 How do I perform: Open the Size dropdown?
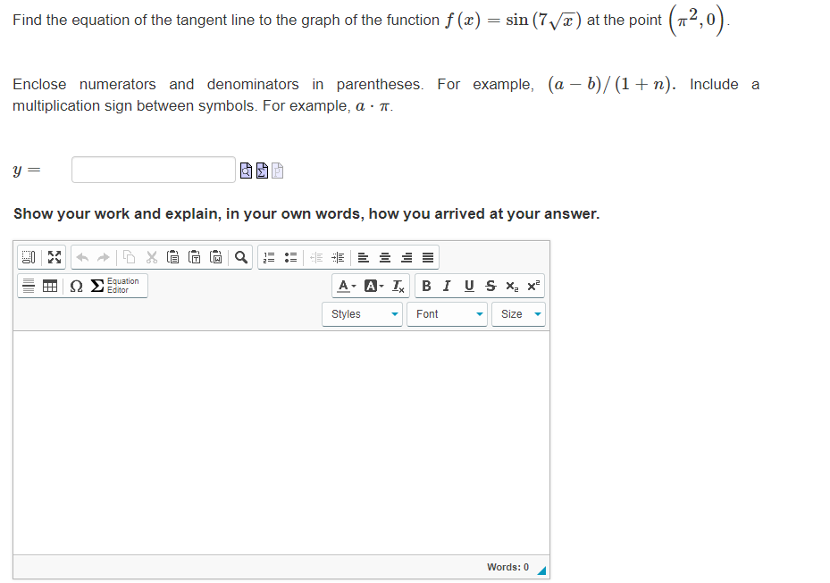pyautogui.click(x=518, y=313)
